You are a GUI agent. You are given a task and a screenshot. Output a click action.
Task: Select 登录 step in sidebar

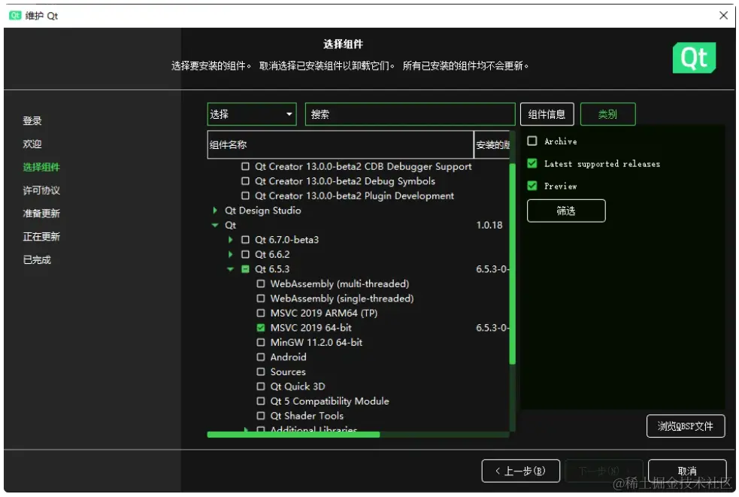32,121
